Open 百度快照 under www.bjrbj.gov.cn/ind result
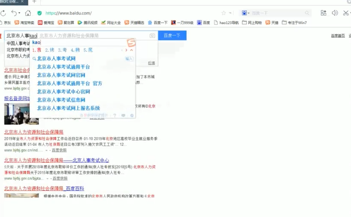 point(59,150)
